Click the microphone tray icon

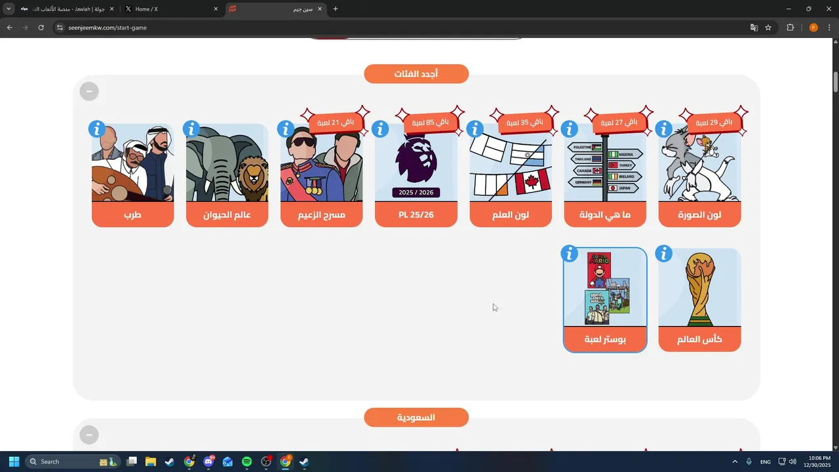pyautogui.click(x=749, y=462)
